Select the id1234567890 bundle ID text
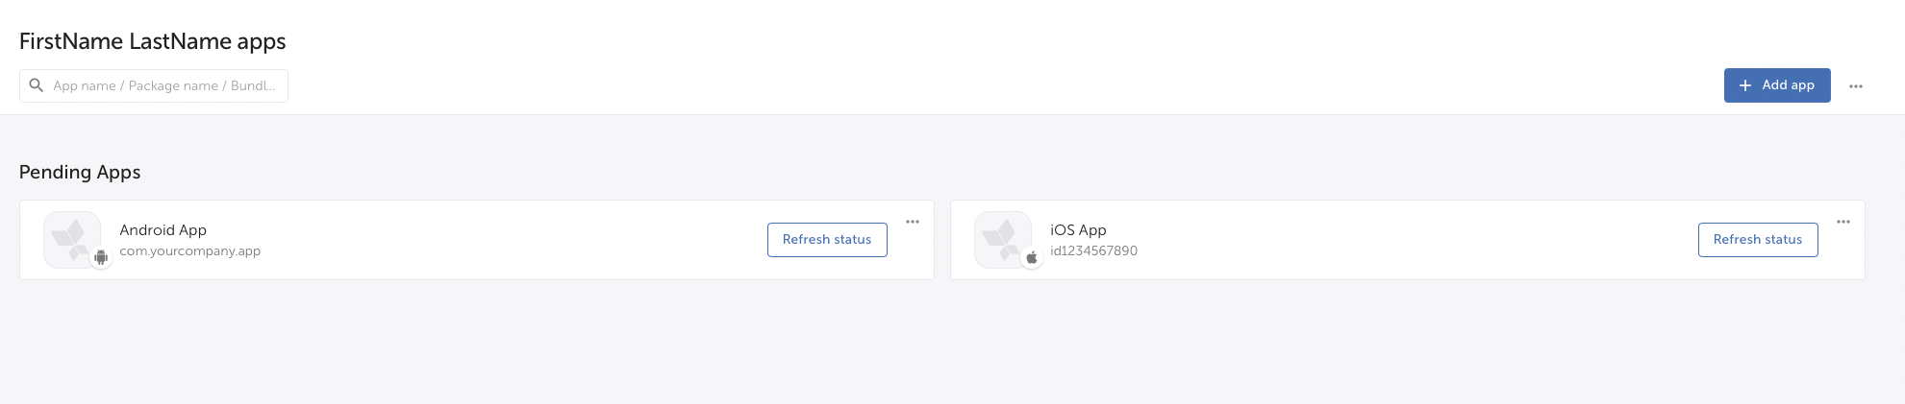 point(1094,251)
